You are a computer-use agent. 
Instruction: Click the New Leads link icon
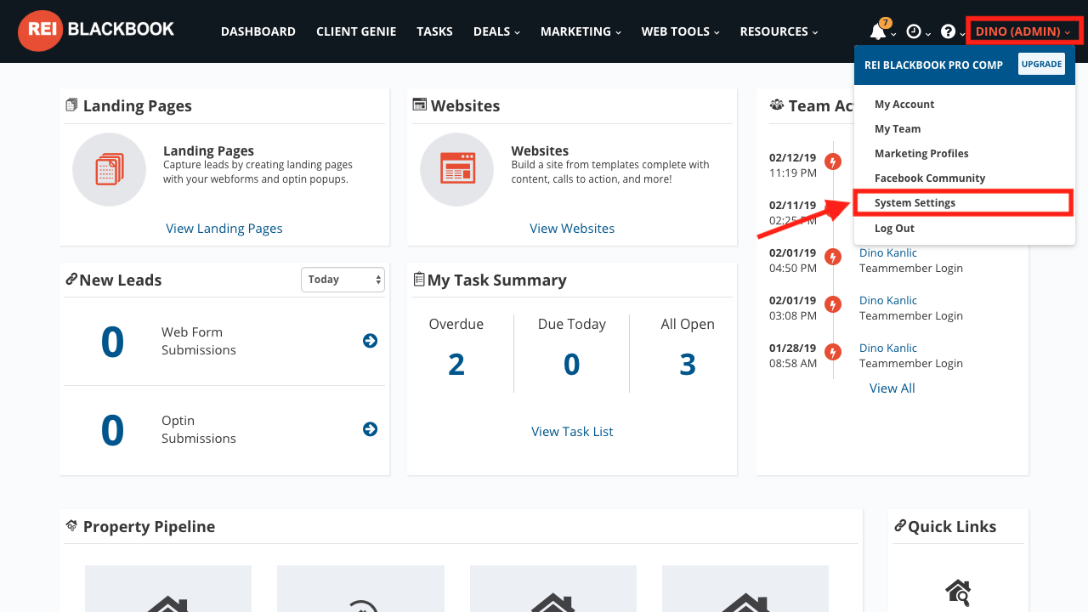coord(71,280)
